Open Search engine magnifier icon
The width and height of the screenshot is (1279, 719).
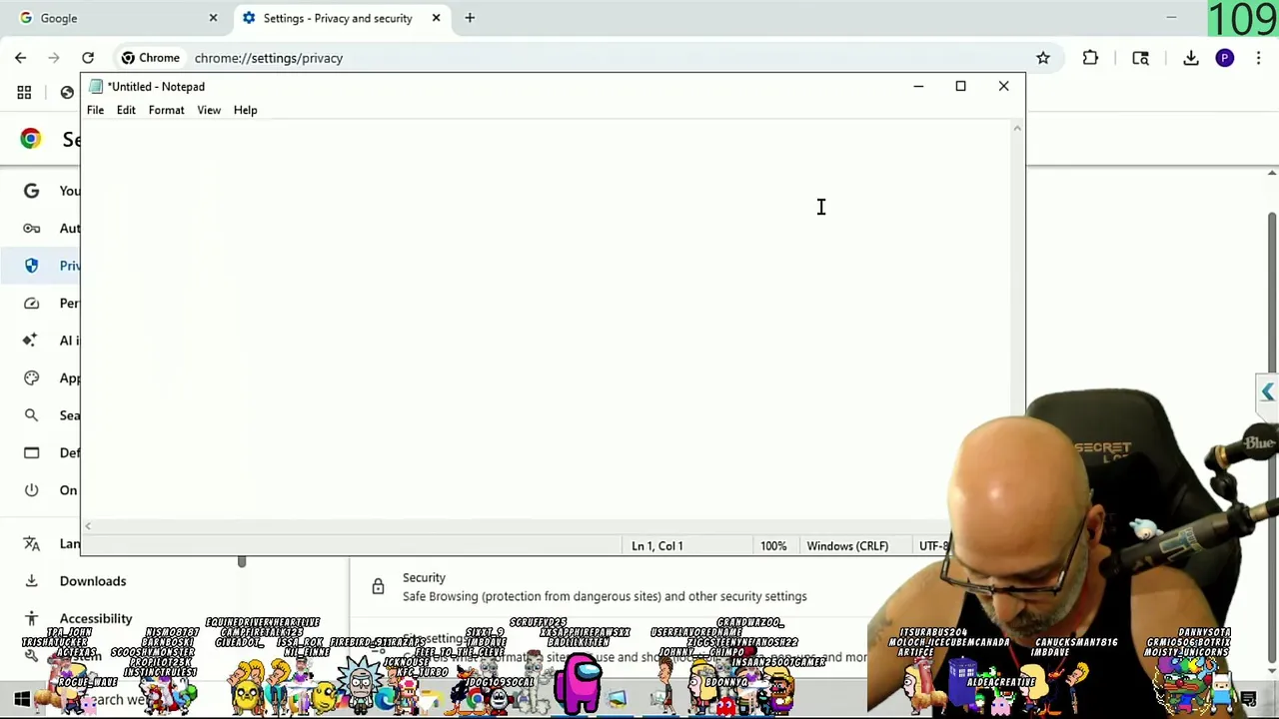coord(31,415)
